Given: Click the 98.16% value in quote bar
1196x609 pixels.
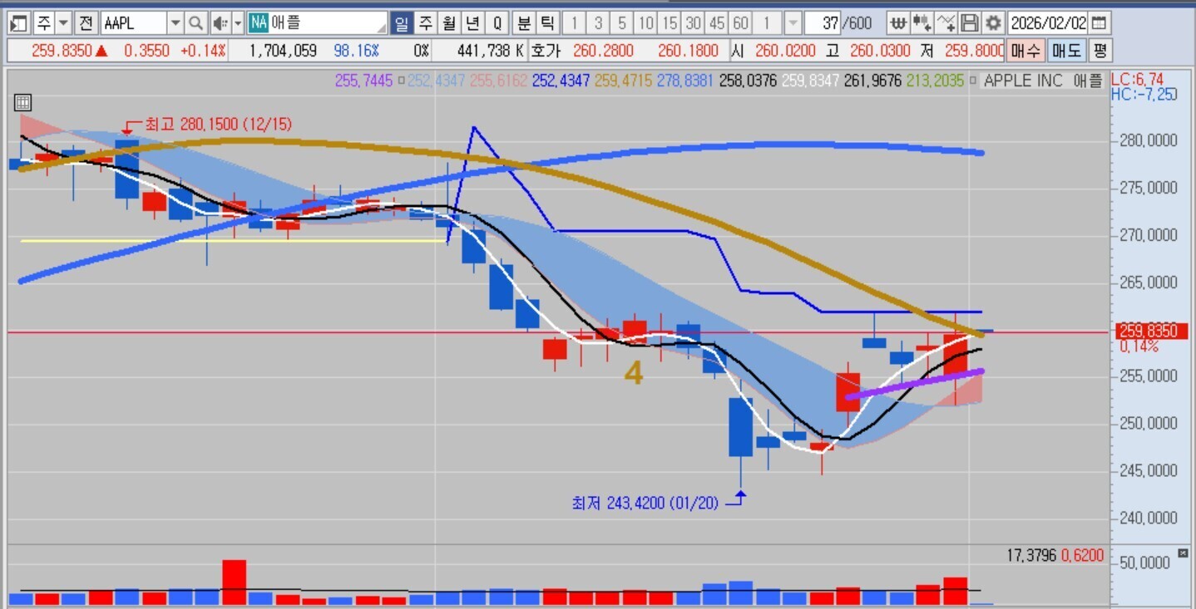Looking at the screenshot, I should pos(356,51).
